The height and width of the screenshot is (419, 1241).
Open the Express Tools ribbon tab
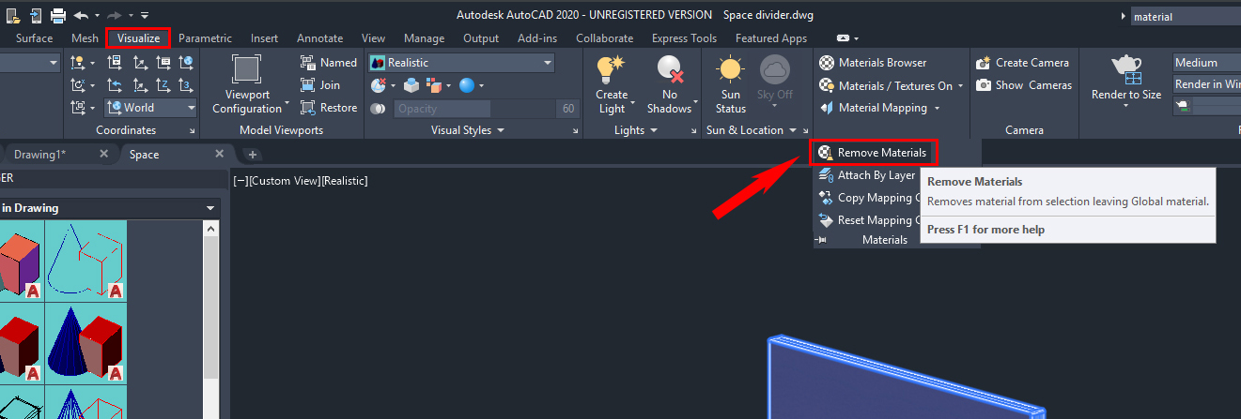click(x=686, y=38)
